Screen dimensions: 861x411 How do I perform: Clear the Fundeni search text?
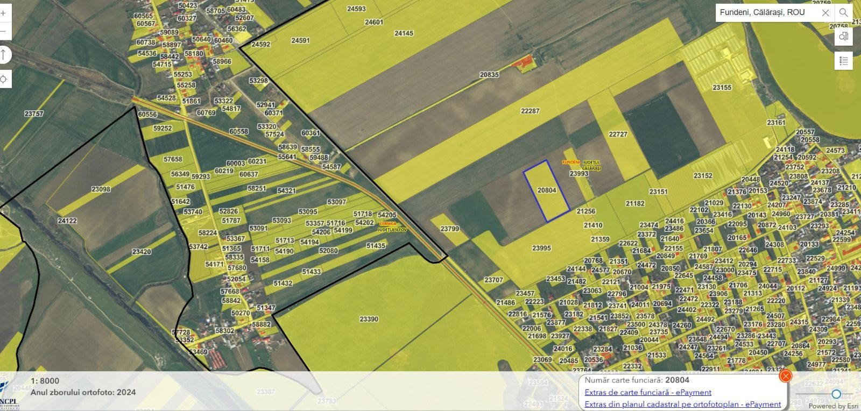point(825,13)
